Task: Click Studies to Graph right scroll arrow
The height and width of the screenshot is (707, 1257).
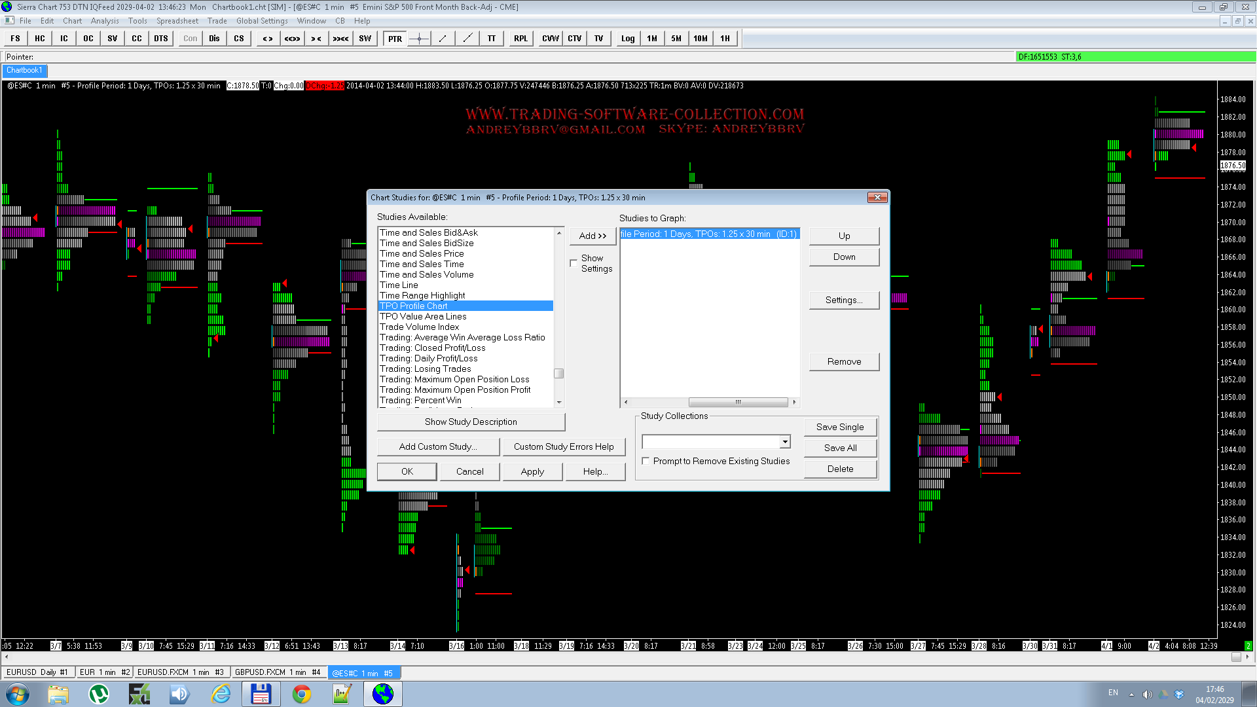Action: click(x=794, y=402)
